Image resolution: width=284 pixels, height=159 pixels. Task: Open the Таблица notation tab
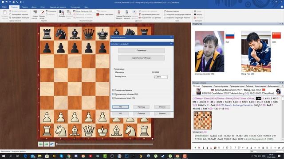(249, 86)
